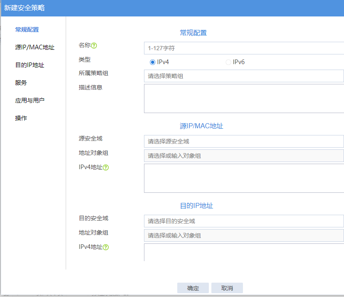Select the IPv6 radio button
Viewport: 344px width, 297px height.
click(229, 62)
